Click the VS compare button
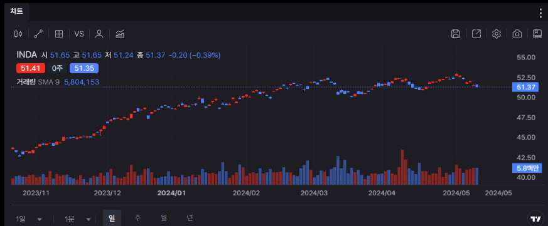This screenshot has width=548, height=226. coord(79,34)
